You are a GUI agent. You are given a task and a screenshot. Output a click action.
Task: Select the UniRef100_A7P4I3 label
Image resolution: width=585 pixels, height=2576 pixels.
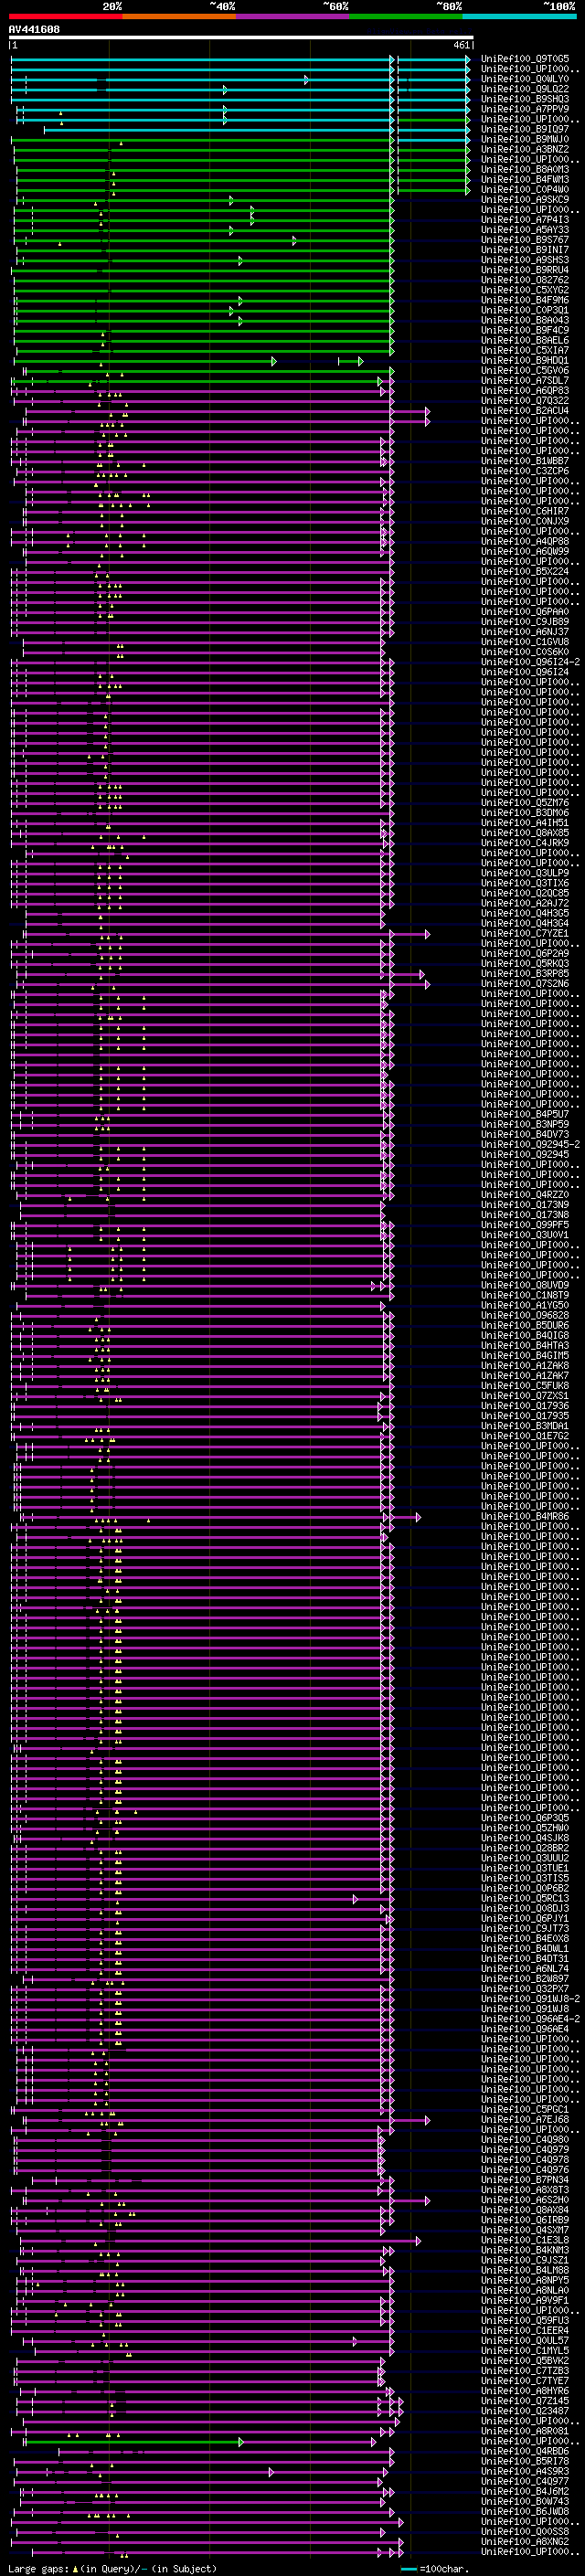coord(525,220)
